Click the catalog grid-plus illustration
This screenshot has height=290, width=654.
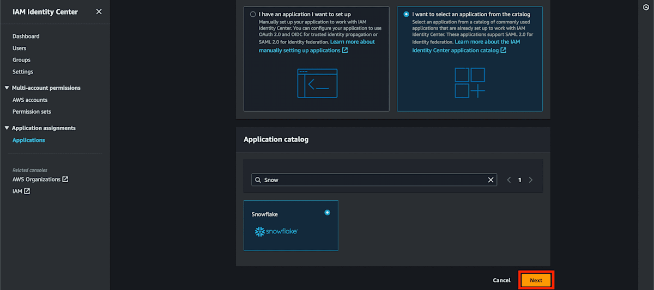coord(470,83)
